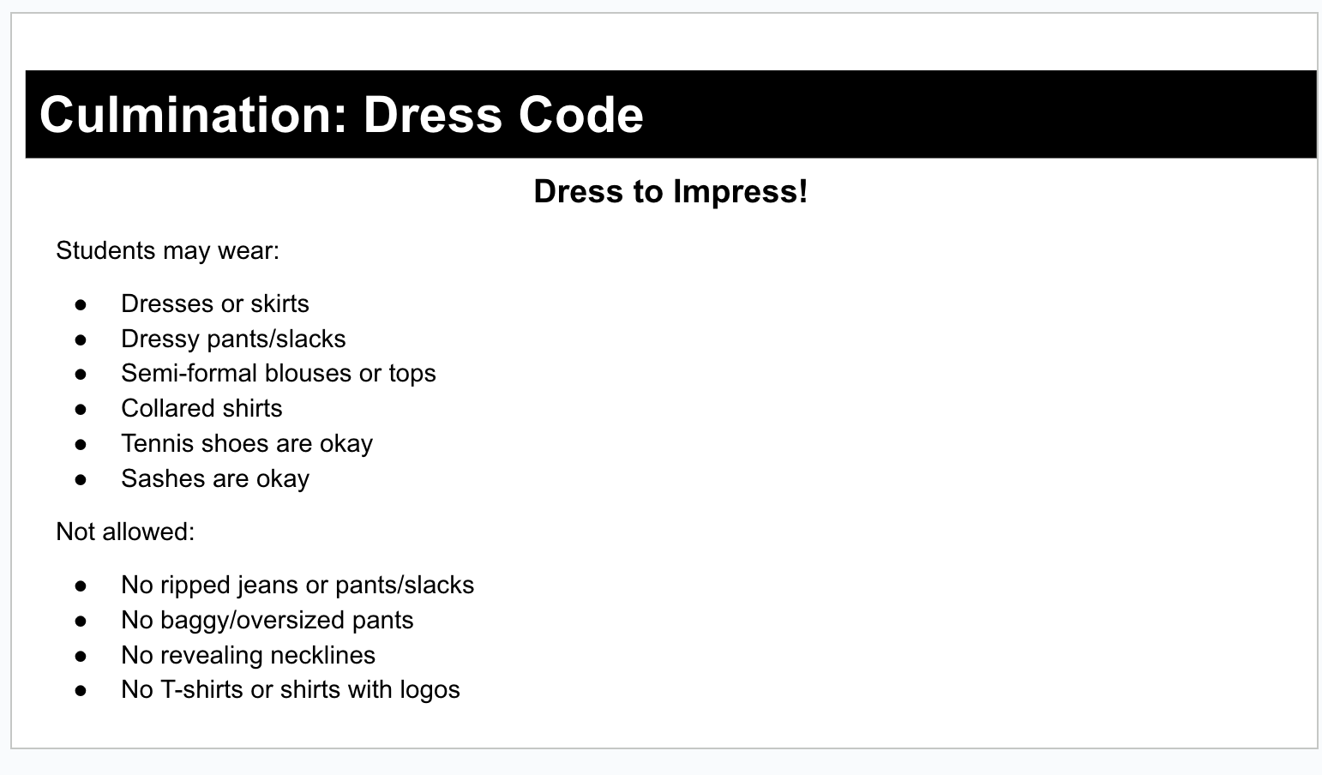Screen dimensions: 1322x775
Task: Select the 'Dresses or skirts' bullet text
Action: [215, 303]
